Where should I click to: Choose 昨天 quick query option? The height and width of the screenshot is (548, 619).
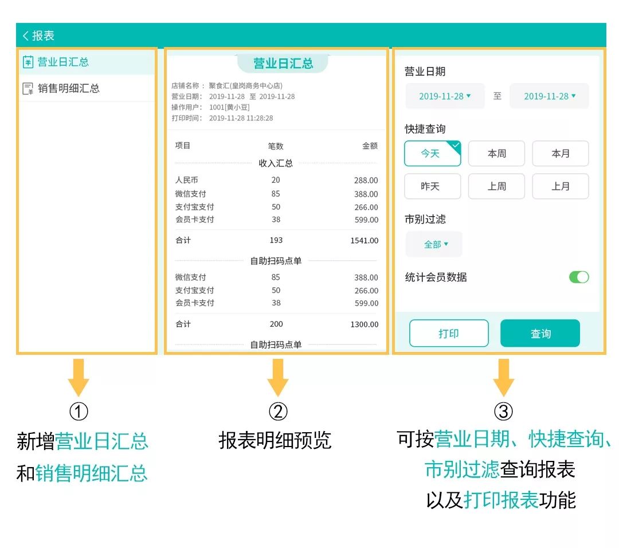click(x=432, y=186)
